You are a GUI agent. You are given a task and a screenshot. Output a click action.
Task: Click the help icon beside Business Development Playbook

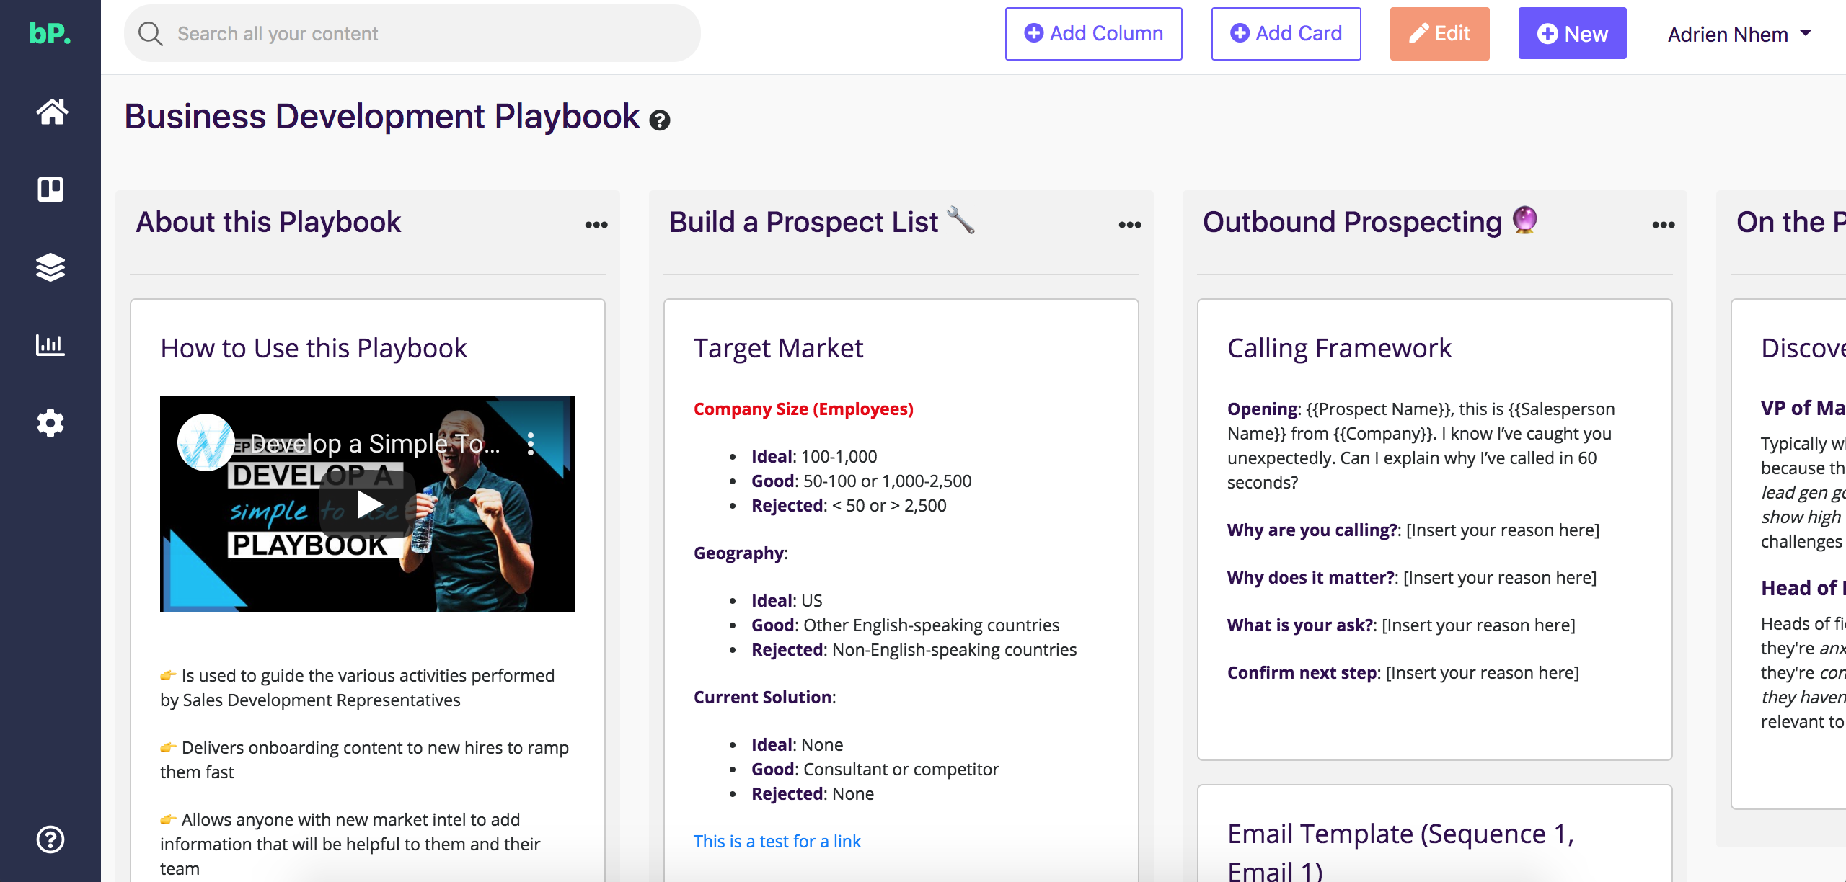[658, 120]
